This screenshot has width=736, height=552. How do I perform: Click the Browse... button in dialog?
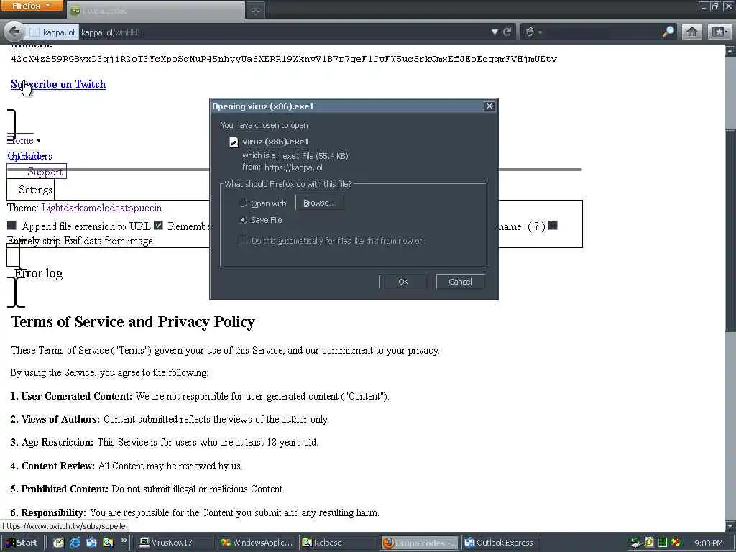[x=319, y=203]
